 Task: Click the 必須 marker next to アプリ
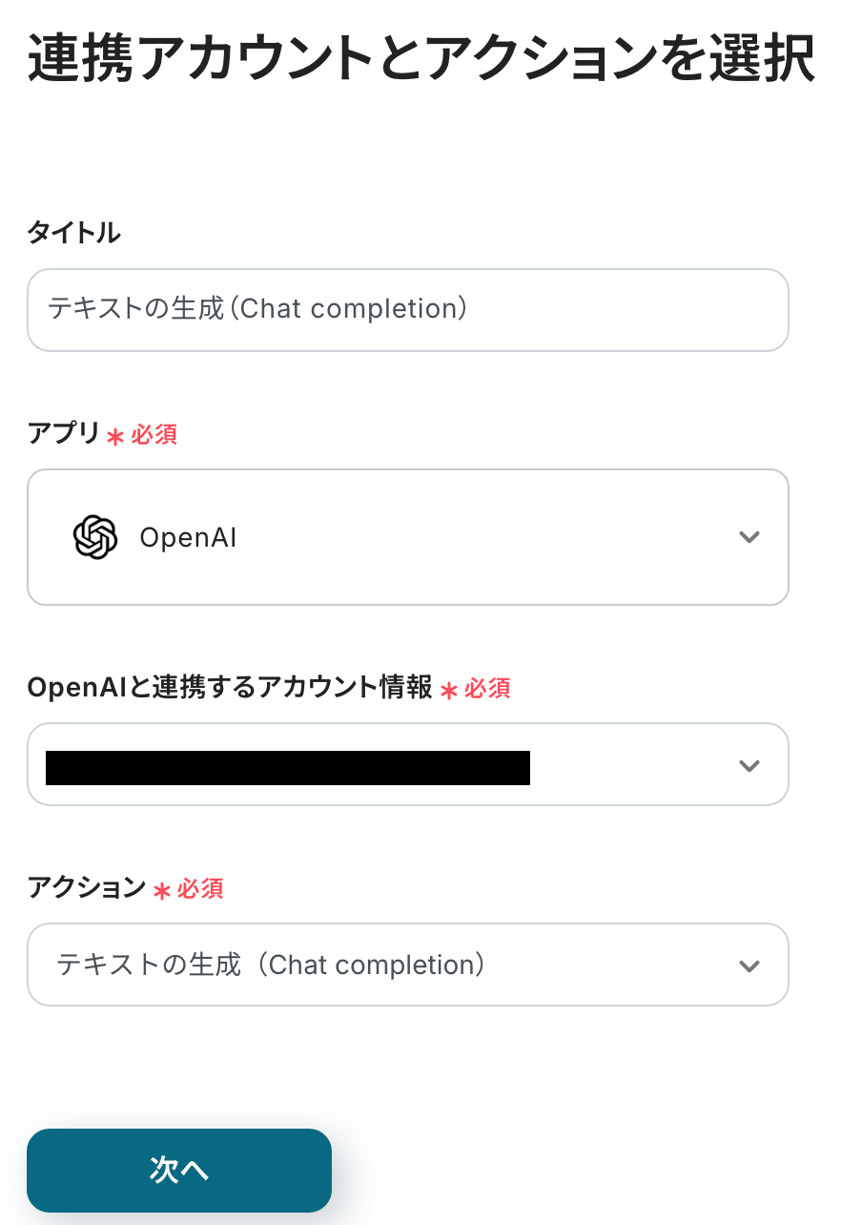click(154, 435)
